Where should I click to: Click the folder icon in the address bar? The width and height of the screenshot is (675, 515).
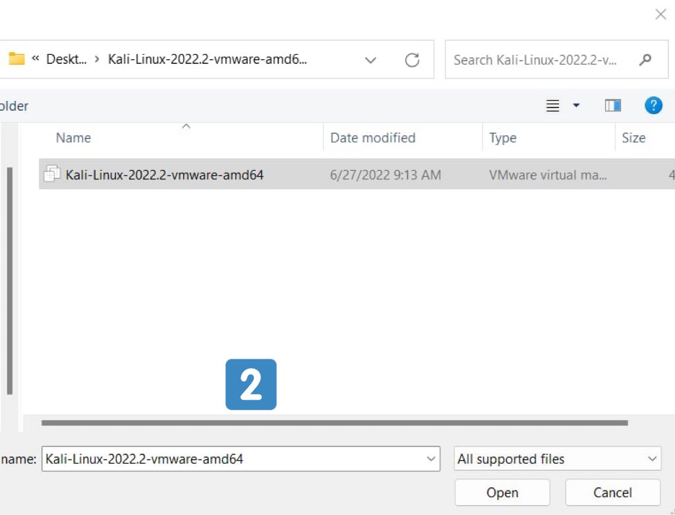pyautogui.click(x=16, y=59)
